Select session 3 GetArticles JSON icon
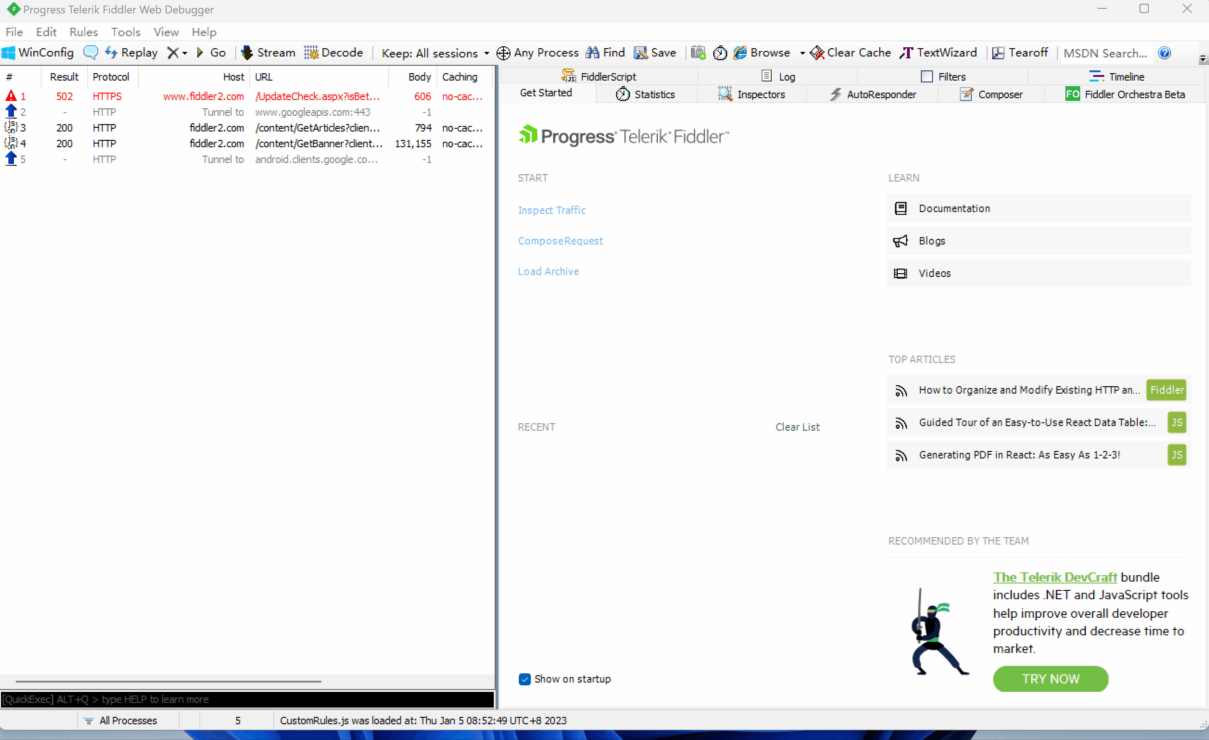Screen dimensions: 1209x740 (11, 127)
